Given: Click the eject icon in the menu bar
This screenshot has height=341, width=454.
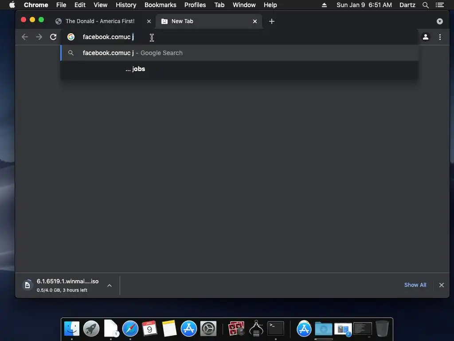Looking at the screenshot, I should pos(324,5).
